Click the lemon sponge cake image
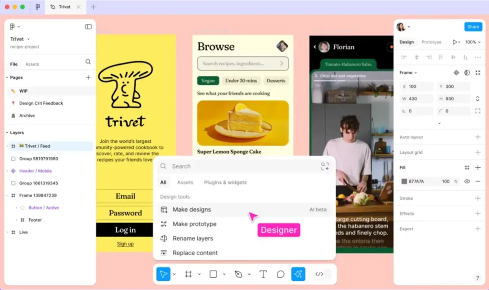Screen dimensions: 489x290 (x=243, y=123)
